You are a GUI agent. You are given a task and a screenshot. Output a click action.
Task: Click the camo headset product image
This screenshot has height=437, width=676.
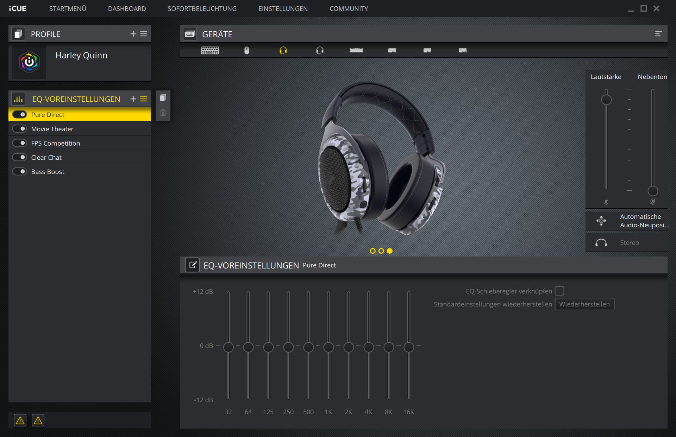[x=382, y=159]
